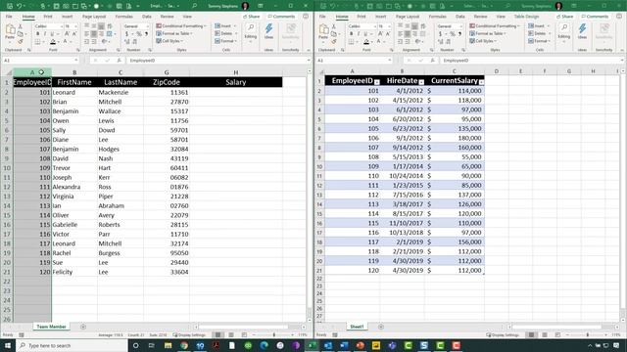Decrease font size in left Excel window
This screenshot has width=627, height=352.
(74, 34)
